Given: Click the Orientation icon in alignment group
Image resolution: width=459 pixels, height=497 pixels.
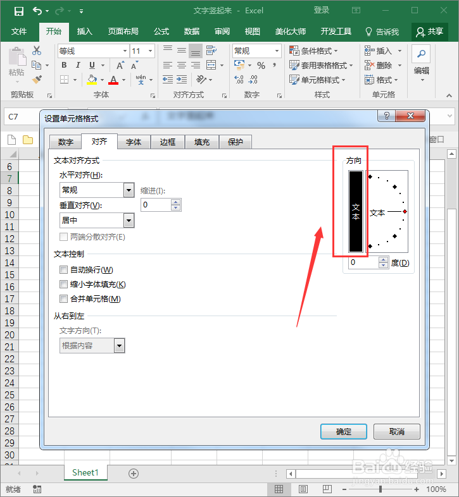Looking at the screenshot, I should point(201,79).
